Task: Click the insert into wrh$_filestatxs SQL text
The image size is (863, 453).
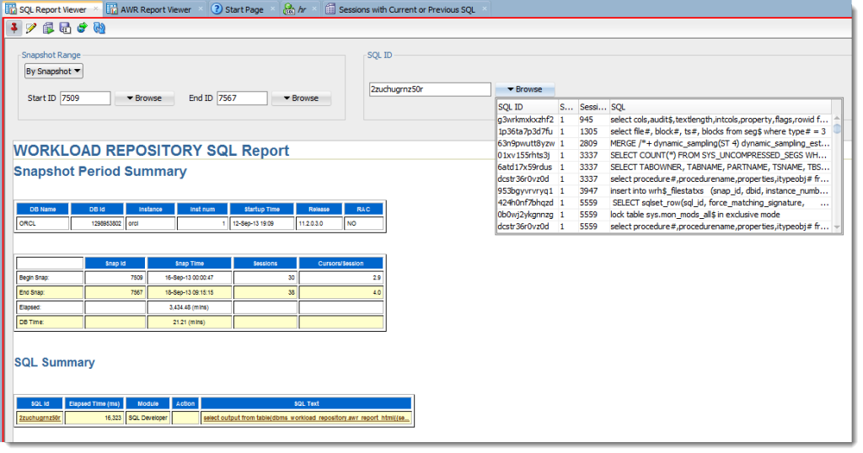Action: 720,191
